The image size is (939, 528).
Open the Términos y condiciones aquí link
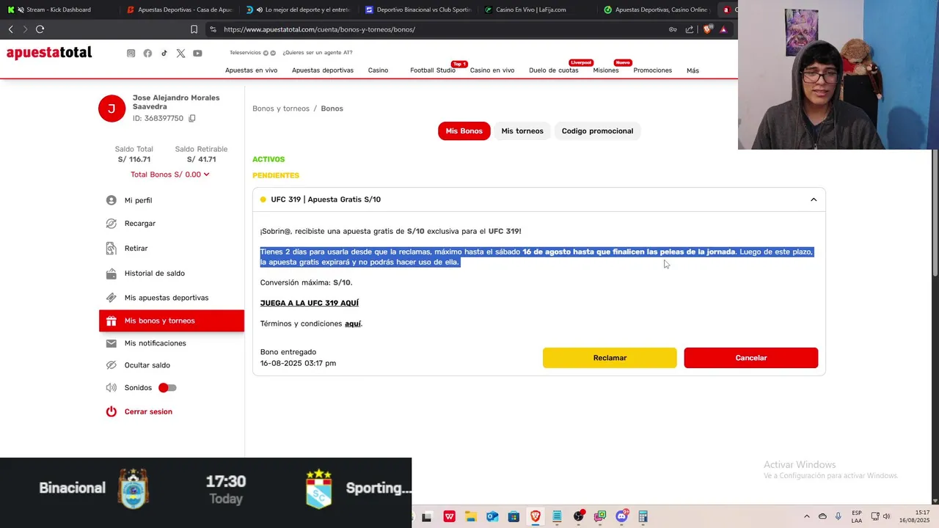coord(353,323)
